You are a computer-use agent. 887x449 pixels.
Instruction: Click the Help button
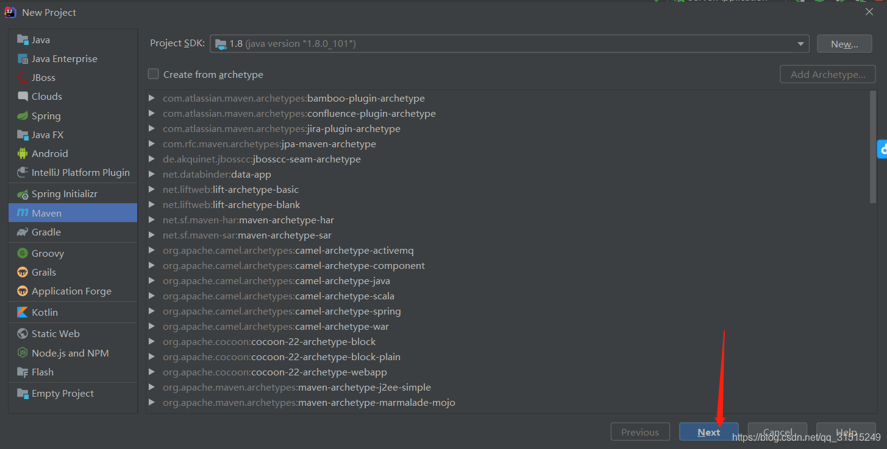point(846,432)
